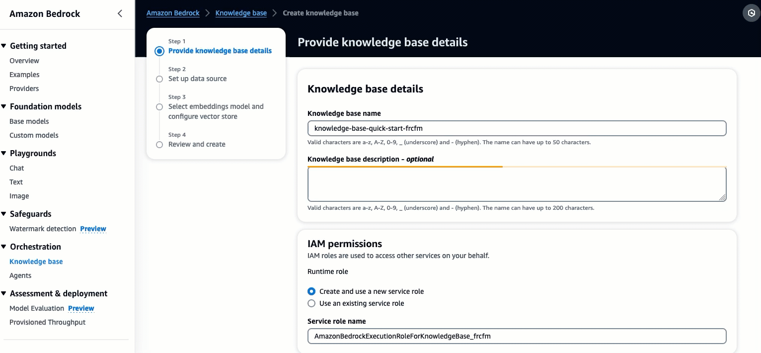Click the Amazon Bedrock sidebar title
The image size is (761, 353).
point(45,14)
